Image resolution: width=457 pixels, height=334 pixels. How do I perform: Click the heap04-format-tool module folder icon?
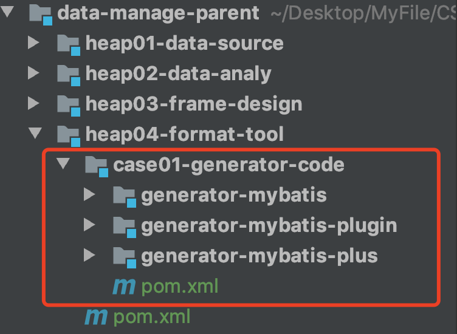pos(68,134)
